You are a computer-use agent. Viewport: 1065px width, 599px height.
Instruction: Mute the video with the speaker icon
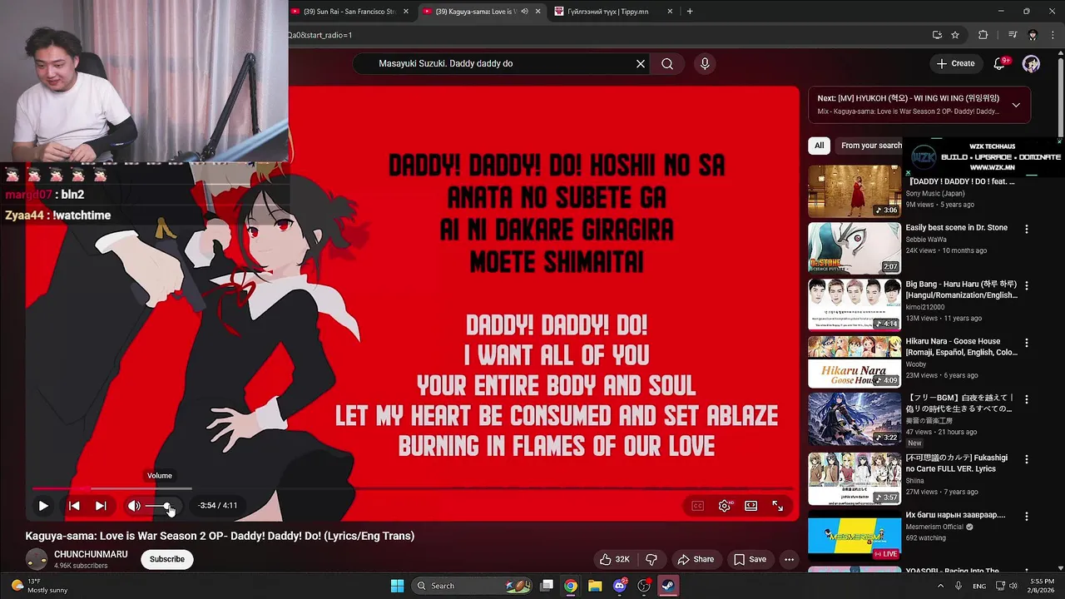tap(134, 506)
